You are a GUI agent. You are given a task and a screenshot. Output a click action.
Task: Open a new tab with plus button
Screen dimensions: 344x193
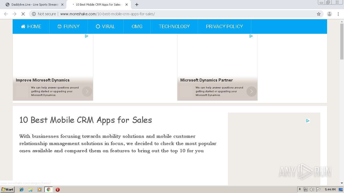[137, 5]
